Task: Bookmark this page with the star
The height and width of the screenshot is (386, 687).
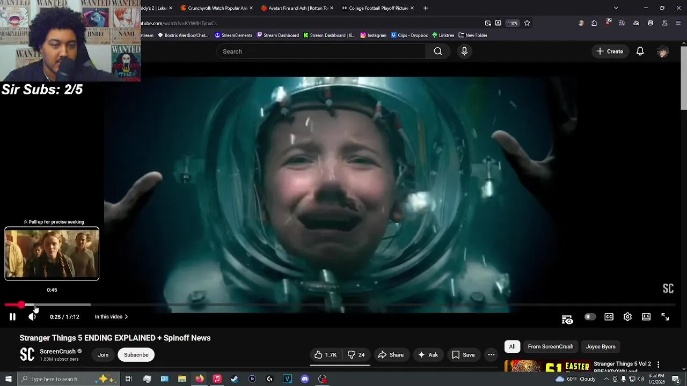Action: click(x=527, y=23)
